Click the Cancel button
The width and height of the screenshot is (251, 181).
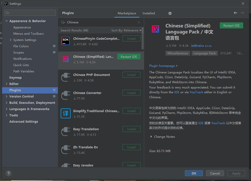click(x=215, y=173)
